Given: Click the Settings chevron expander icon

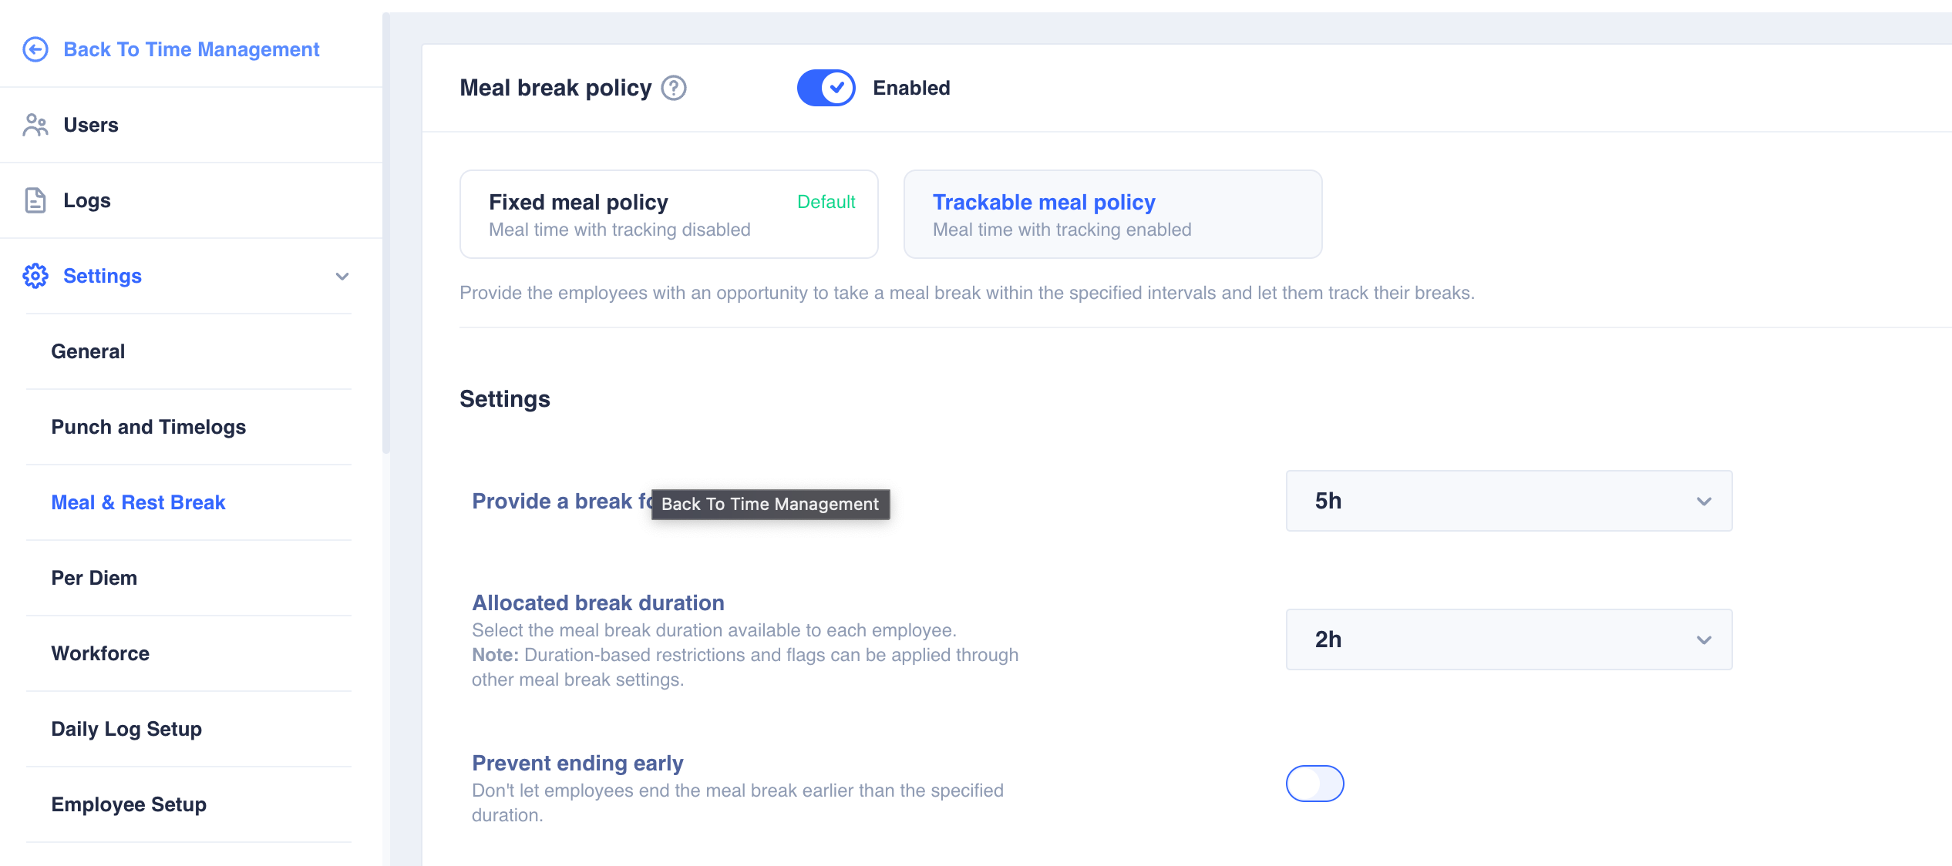Looking at the screenshot, I should click(x=346, y=275).
